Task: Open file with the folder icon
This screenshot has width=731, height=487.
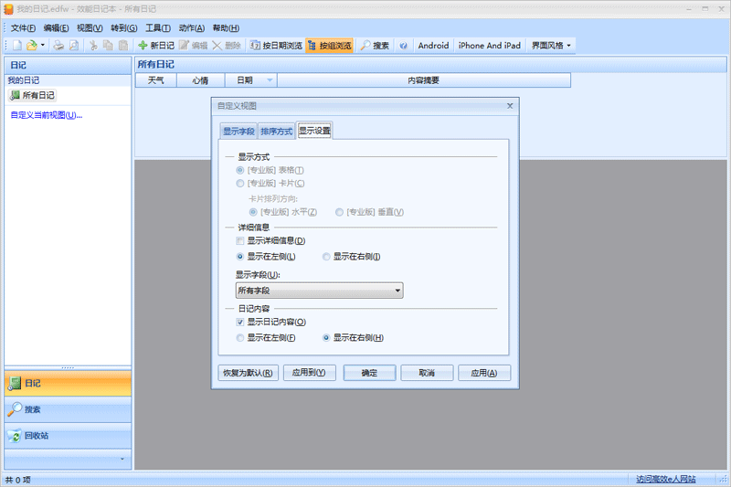Action: point(32,45)
